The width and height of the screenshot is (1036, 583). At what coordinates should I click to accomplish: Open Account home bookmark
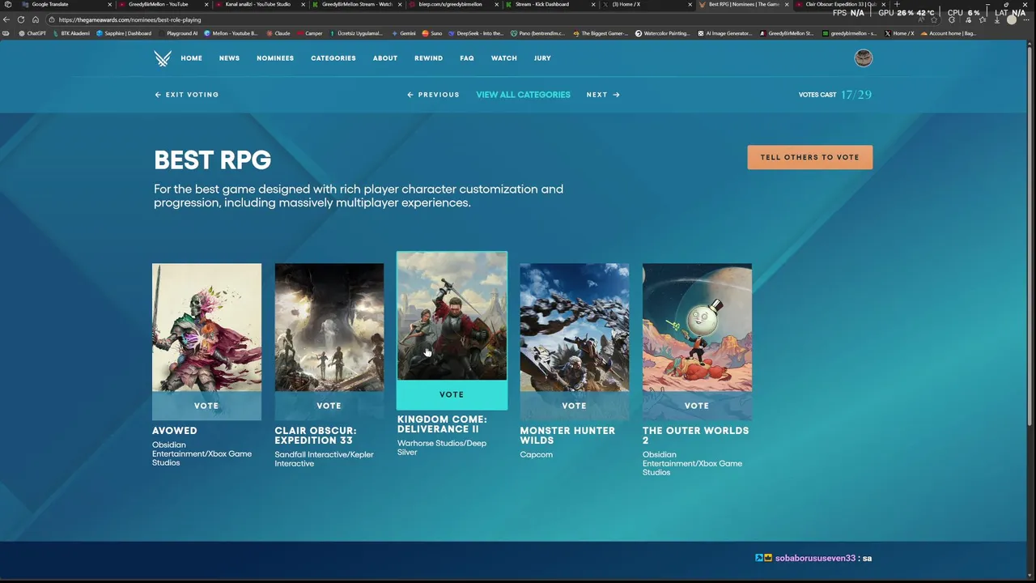click(x=948, y=33)
